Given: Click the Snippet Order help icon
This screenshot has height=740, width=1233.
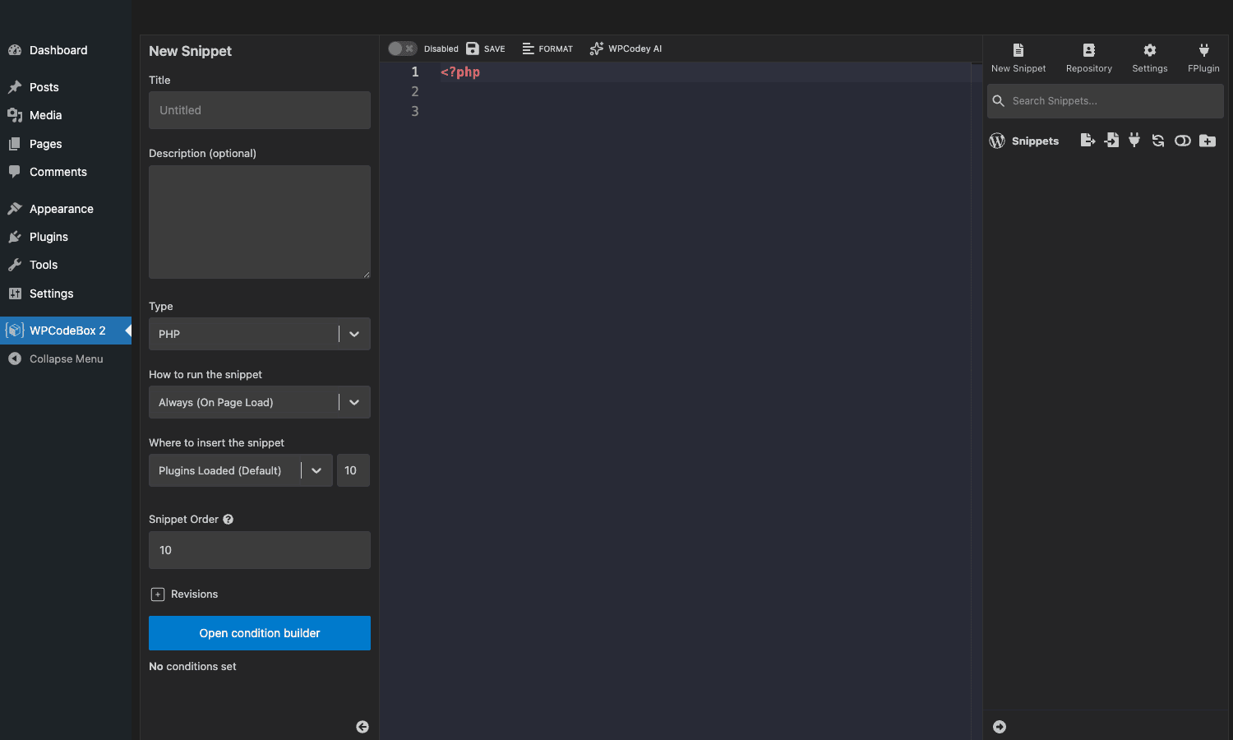Looking at the screenshot, I should (x=229, y=520).
